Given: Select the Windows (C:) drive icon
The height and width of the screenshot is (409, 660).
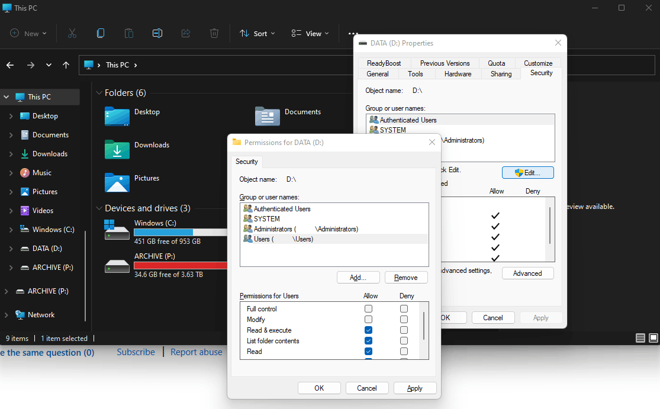Looking at the screenshot, I should click(x=117, y=229).
